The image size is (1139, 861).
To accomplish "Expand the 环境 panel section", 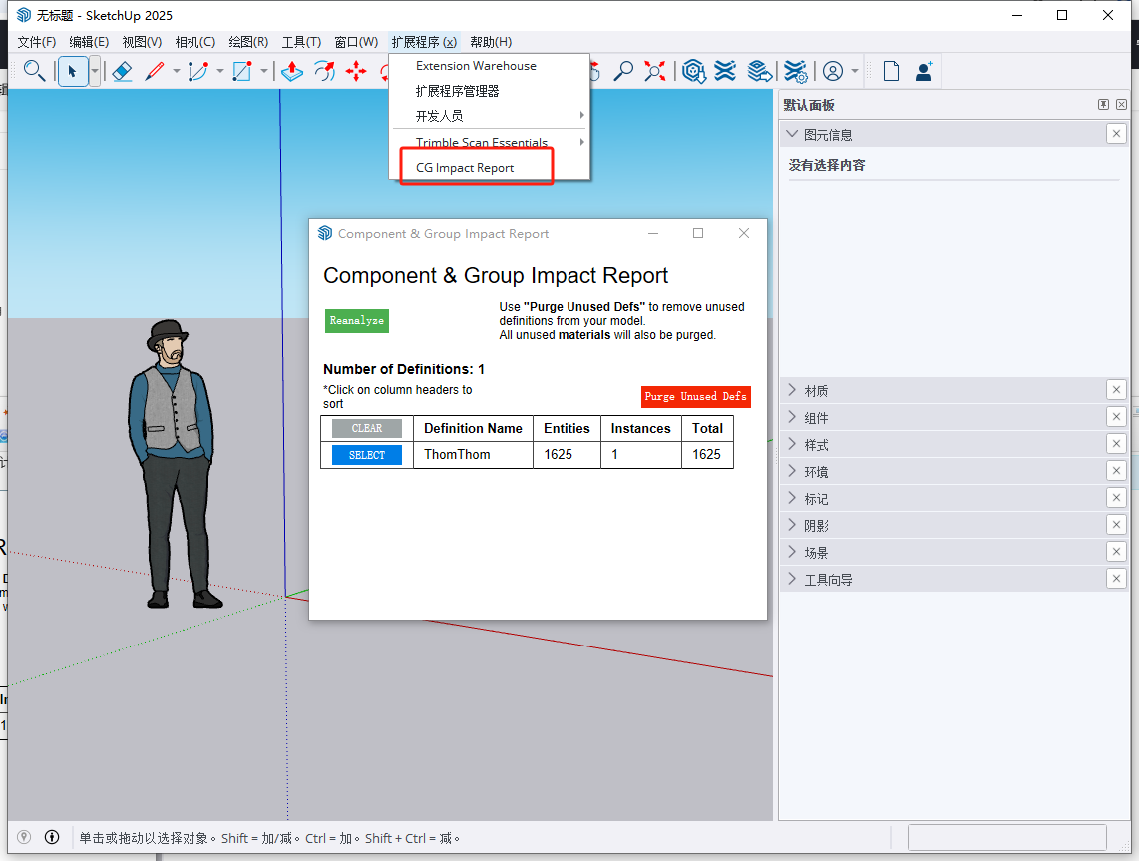I will click(x=793, y=472).
